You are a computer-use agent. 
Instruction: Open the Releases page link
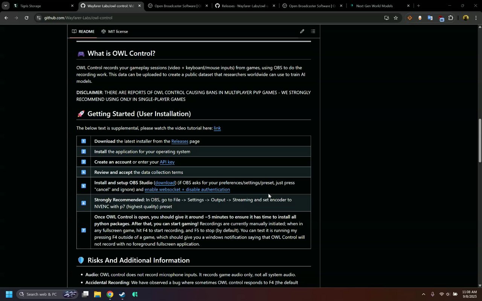tap(180, 141)
